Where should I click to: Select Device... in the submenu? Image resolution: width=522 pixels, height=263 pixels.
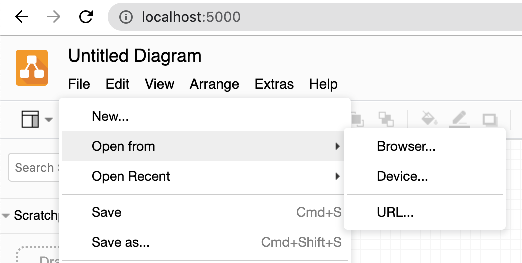[x=425, y=176]
